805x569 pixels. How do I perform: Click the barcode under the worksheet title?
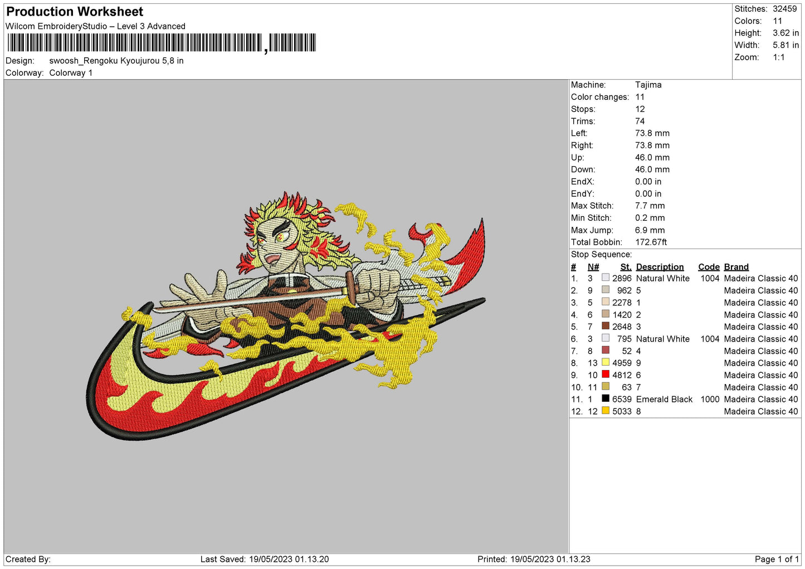pyautogui.click(x=162, y=43)
